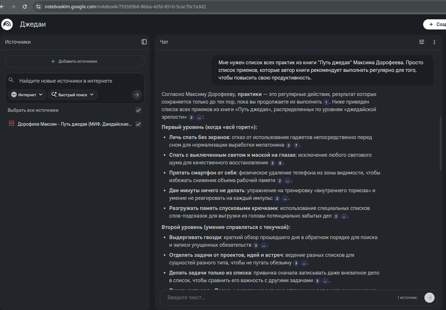
Task: Click the PDF icon of Дорофеев source
Action: (x=11, y=124)
